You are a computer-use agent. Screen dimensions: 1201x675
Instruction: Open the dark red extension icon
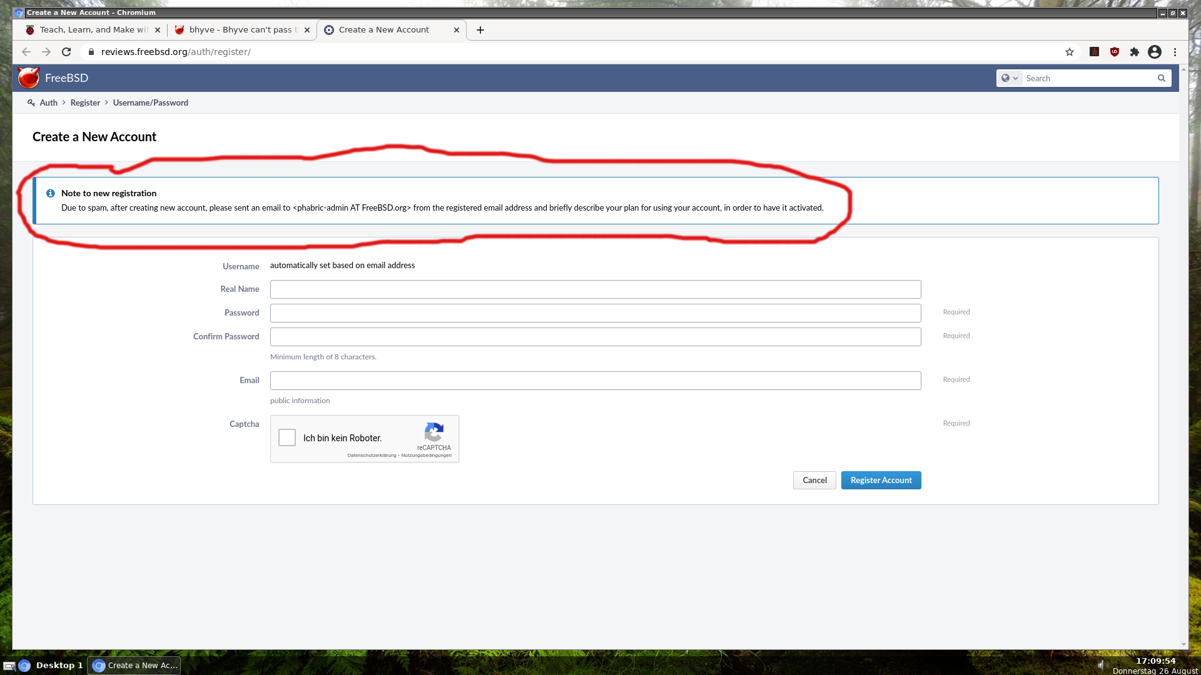coord(1095,52)
